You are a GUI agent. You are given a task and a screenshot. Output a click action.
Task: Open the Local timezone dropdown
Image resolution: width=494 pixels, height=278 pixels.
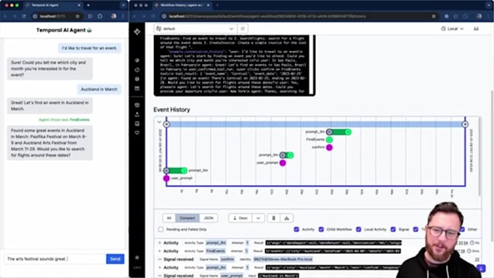click(x=453, y=28)
